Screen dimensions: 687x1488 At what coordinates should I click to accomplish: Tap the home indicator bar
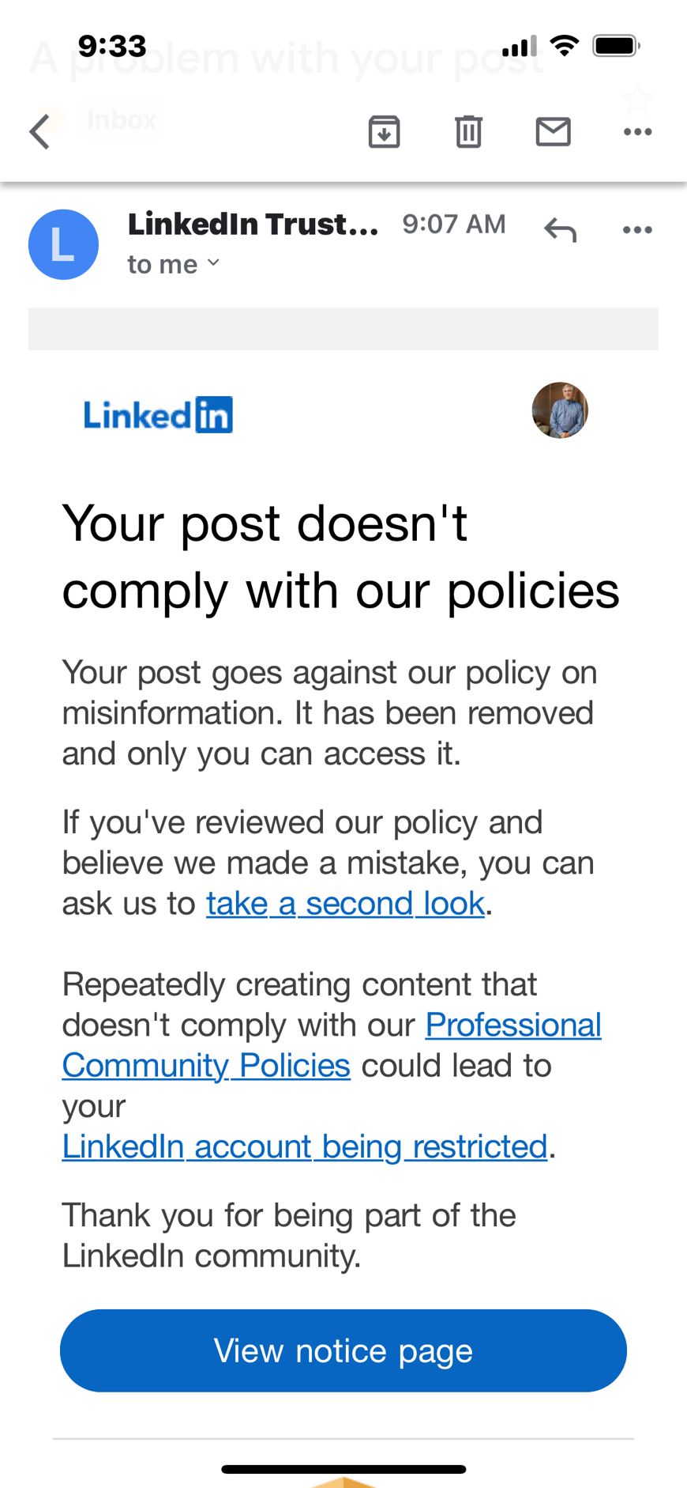[x=343, y=1469]
